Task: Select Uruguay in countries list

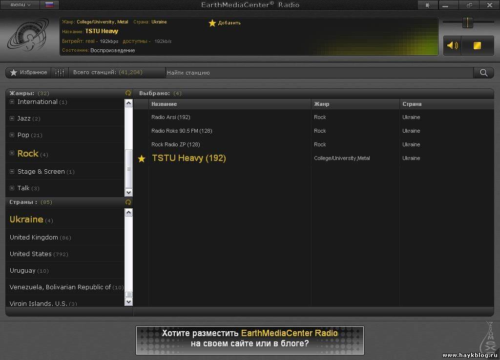Action: click(22, 270)
